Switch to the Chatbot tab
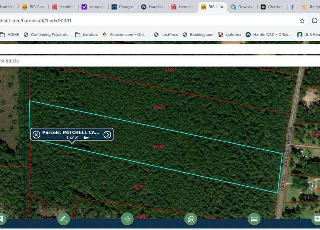Viewport: 320px width, 230px height. (272, 7)
